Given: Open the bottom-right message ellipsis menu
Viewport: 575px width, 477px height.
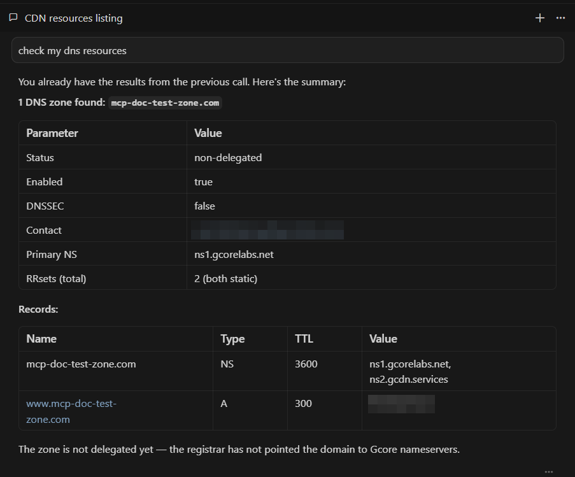Looking at the screenshot, I should pos(549,472).
